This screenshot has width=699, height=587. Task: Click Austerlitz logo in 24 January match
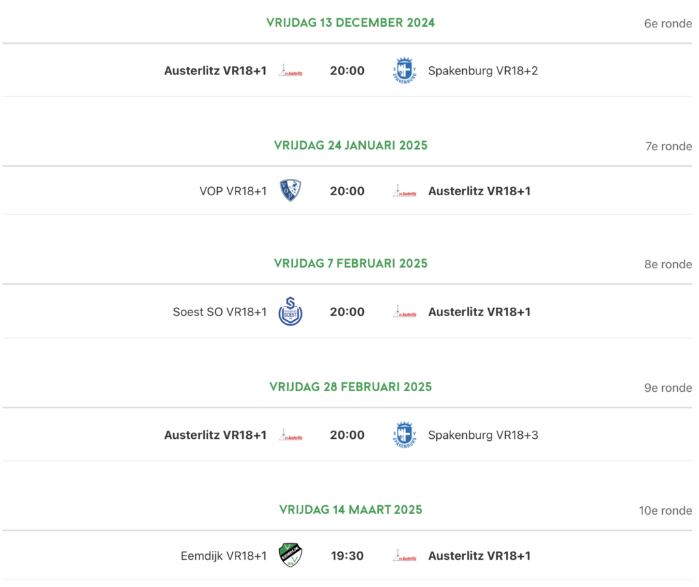[405, 191]
